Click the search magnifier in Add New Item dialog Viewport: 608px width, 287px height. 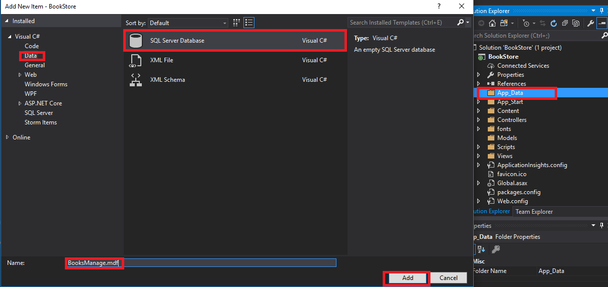click(x=461, y=23)
